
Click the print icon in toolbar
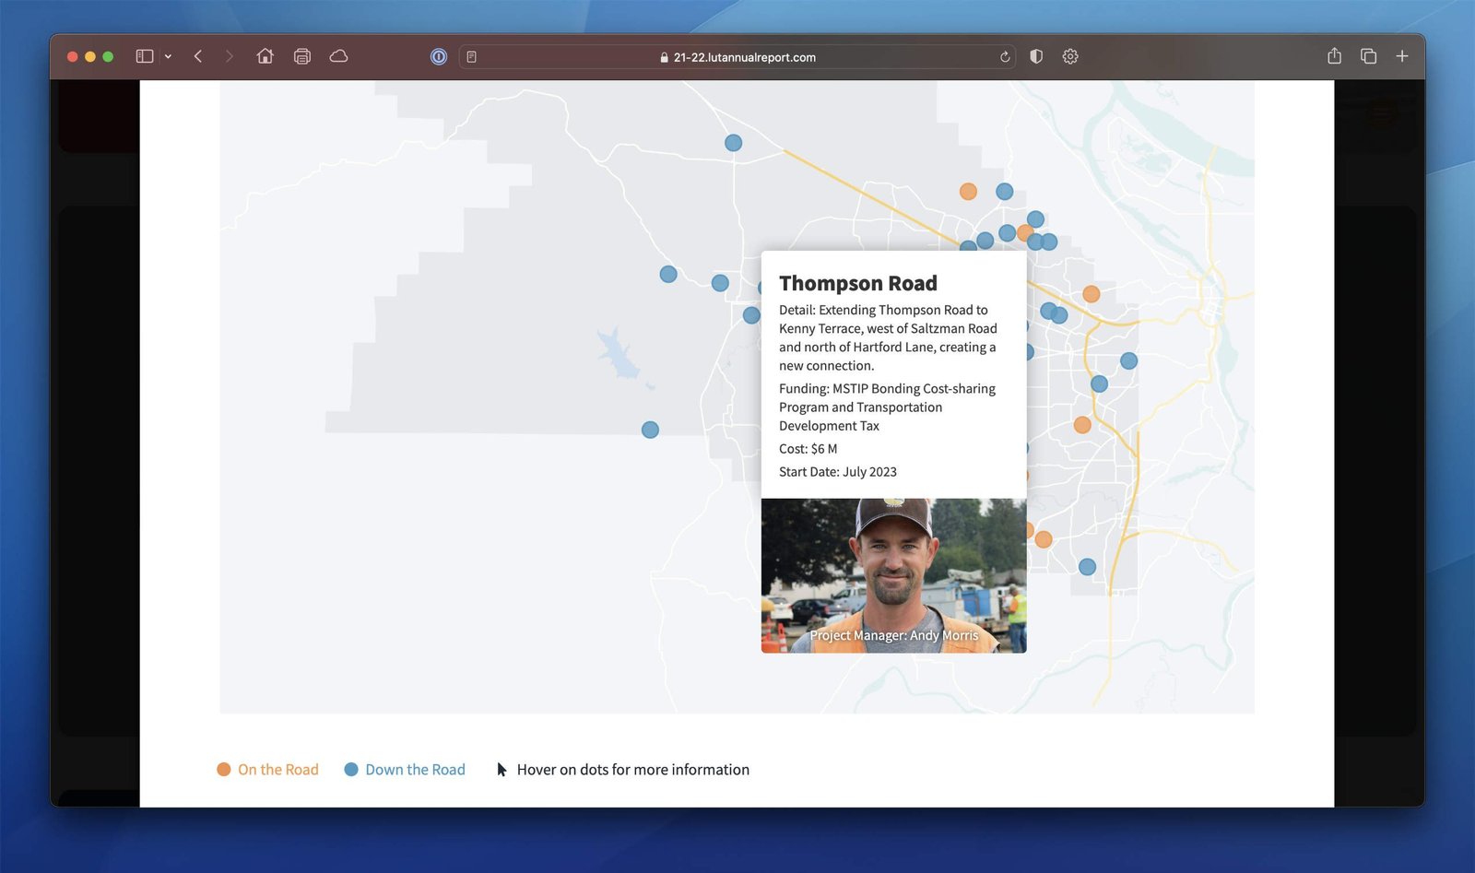click(301, 56)
